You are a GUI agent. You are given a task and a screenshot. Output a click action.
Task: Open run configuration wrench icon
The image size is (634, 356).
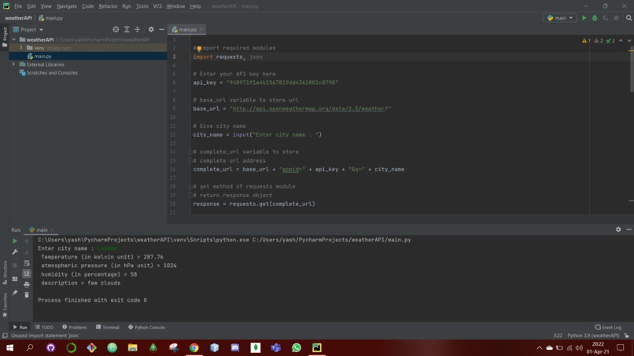pos(15,251)
